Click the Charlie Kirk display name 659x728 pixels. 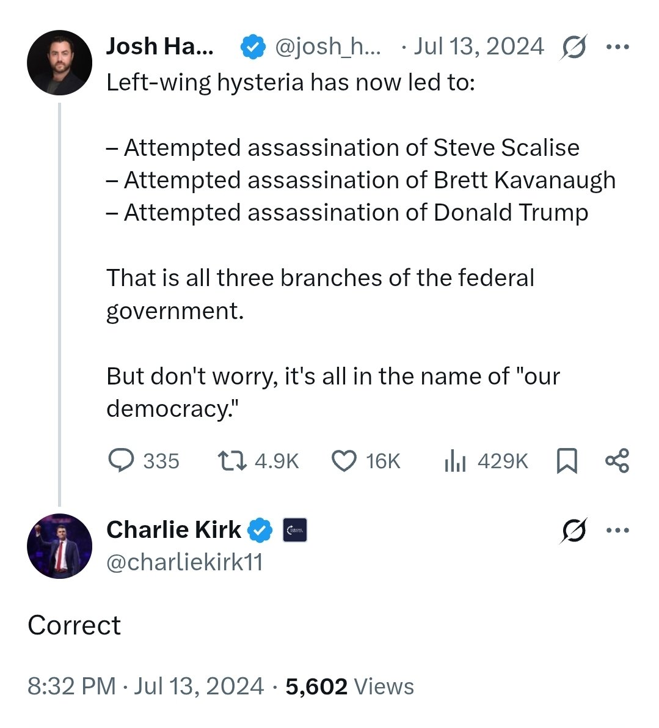point(173,530)
